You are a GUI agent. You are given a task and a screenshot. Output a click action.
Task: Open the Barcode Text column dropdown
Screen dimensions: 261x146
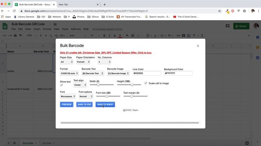[93, 73]
